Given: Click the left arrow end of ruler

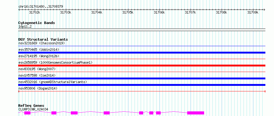Looking at the screenshot, I should [19, 10].
